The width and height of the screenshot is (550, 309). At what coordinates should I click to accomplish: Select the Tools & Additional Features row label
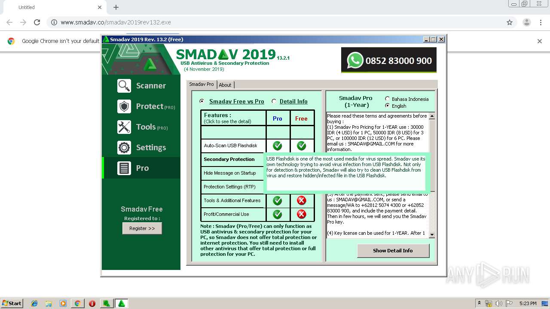(x=233, y=200)
